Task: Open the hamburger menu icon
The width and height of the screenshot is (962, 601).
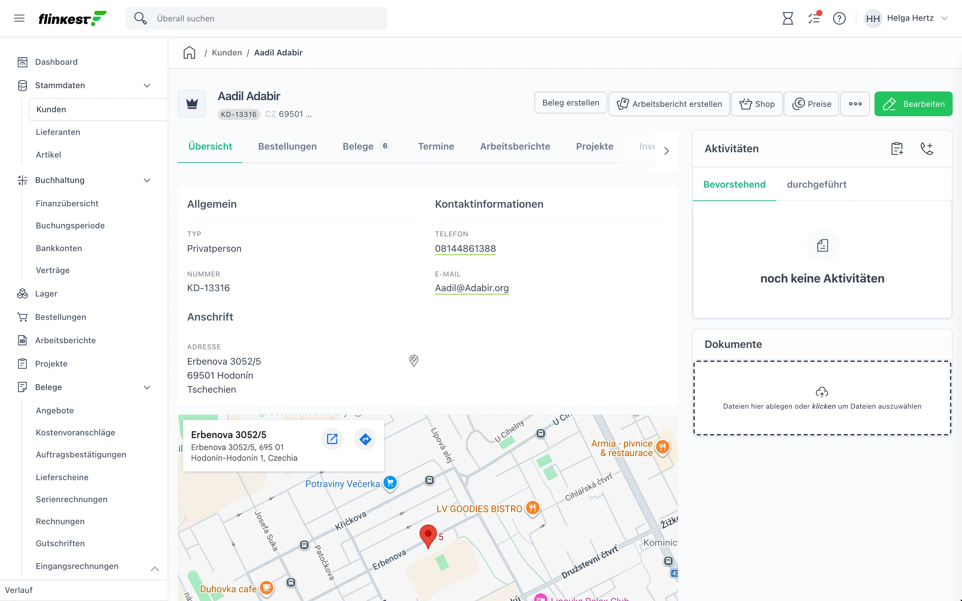Action: tap(19, 18)
